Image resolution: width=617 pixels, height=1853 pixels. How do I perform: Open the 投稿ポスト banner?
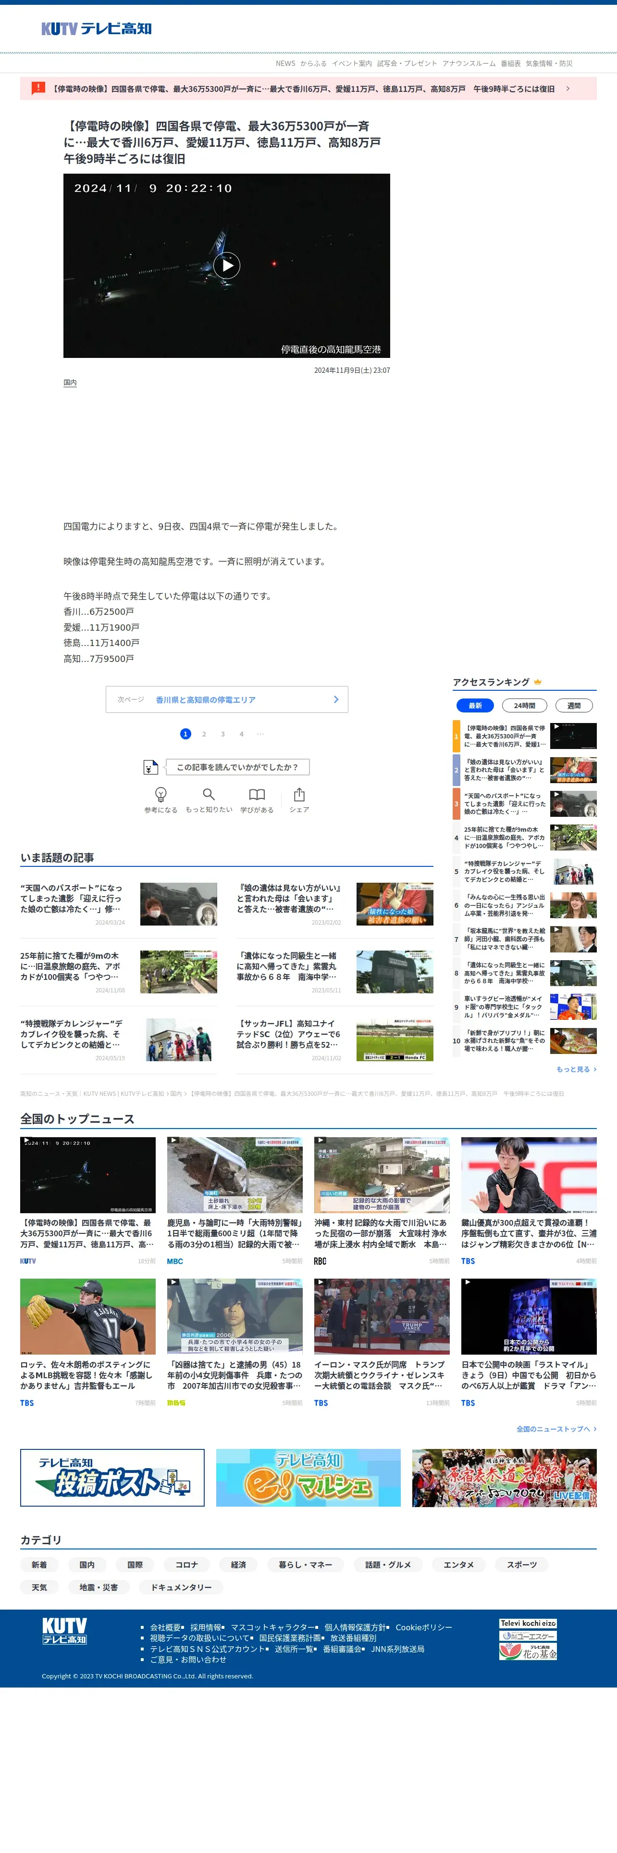click(112, 1477)
